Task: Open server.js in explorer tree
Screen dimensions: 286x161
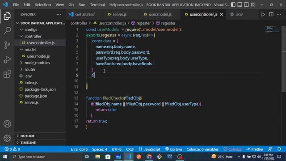Action: click(41, 102)
